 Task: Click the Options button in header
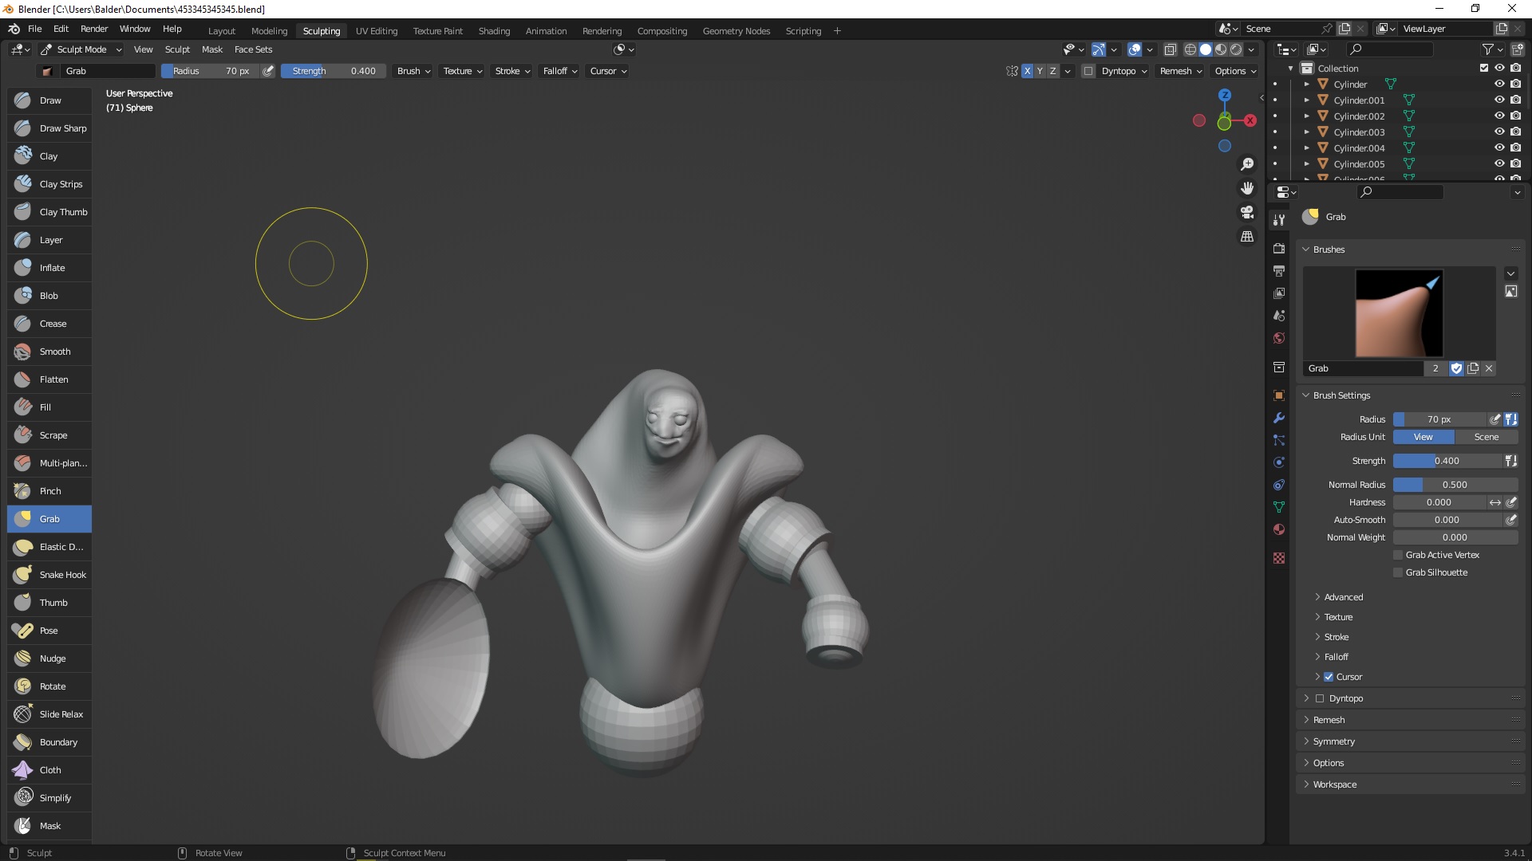point(1235,71)
